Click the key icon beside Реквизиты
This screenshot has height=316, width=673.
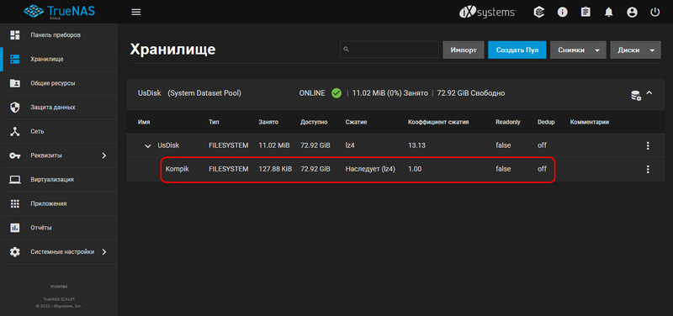pos(15,155)
